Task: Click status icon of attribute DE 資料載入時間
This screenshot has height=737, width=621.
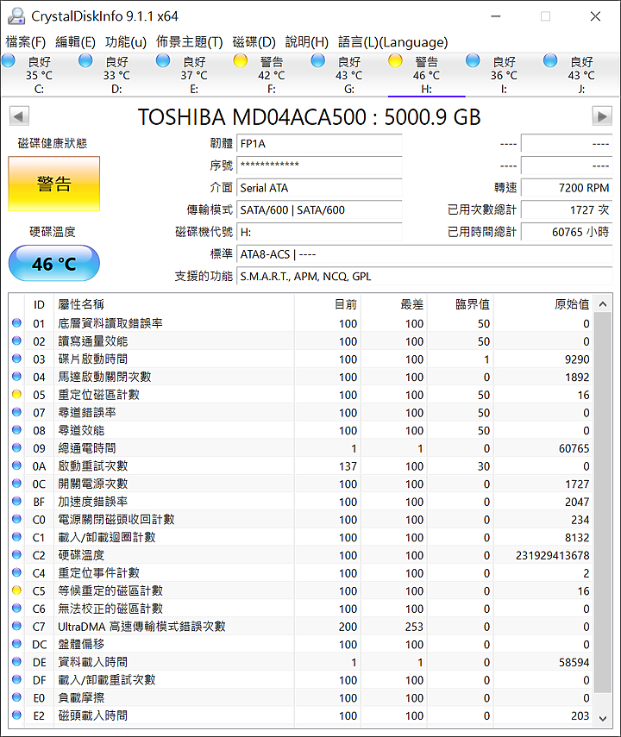Action: click(17, 662)
